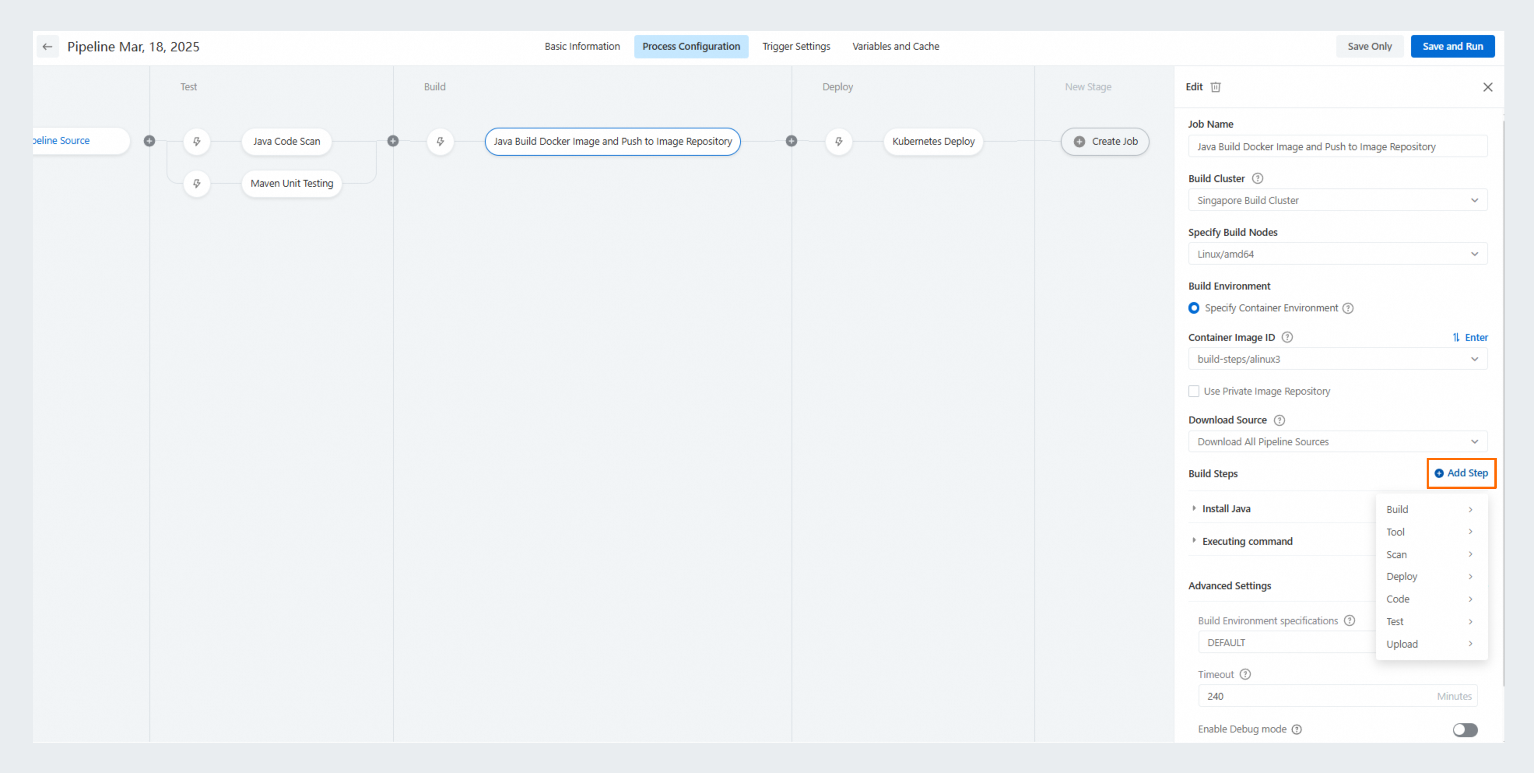Click the back arrow next to pipeline title

(47, 46)
